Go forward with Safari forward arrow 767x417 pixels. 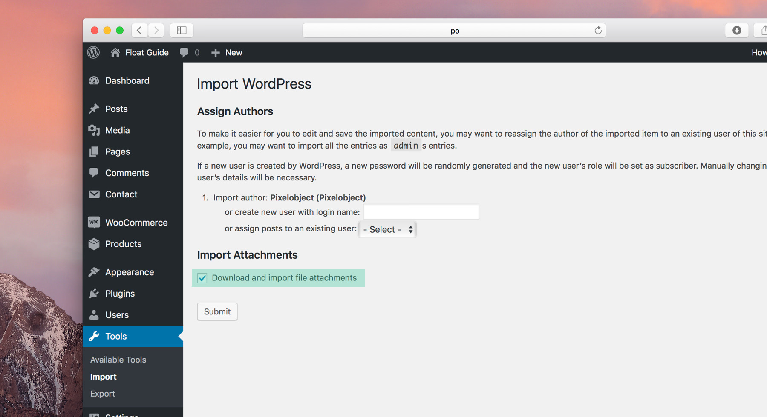click(156, 30)
